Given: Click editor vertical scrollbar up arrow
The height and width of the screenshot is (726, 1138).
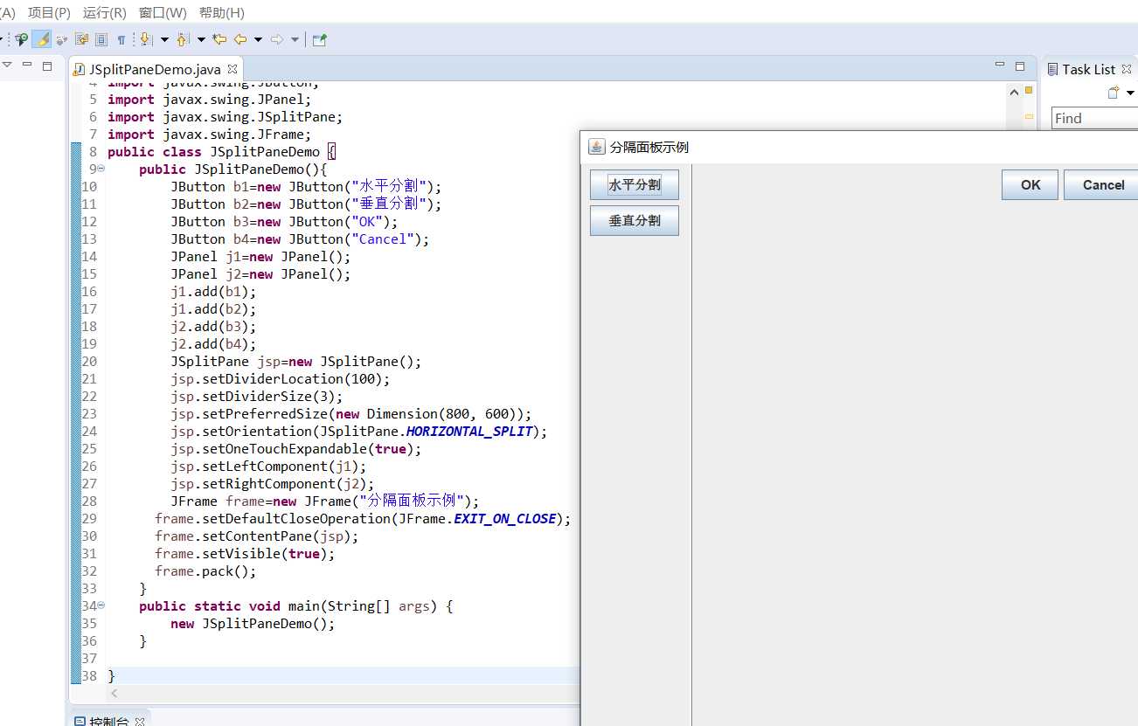Looking at the screenshot, I should point(1014,92).
